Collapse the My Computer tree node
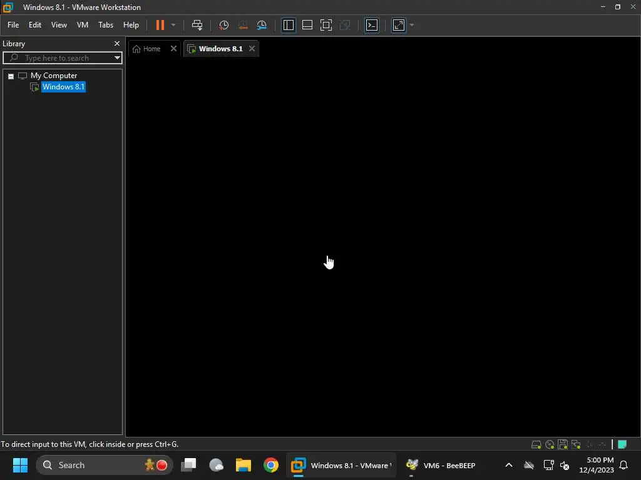 pos(11,76)
